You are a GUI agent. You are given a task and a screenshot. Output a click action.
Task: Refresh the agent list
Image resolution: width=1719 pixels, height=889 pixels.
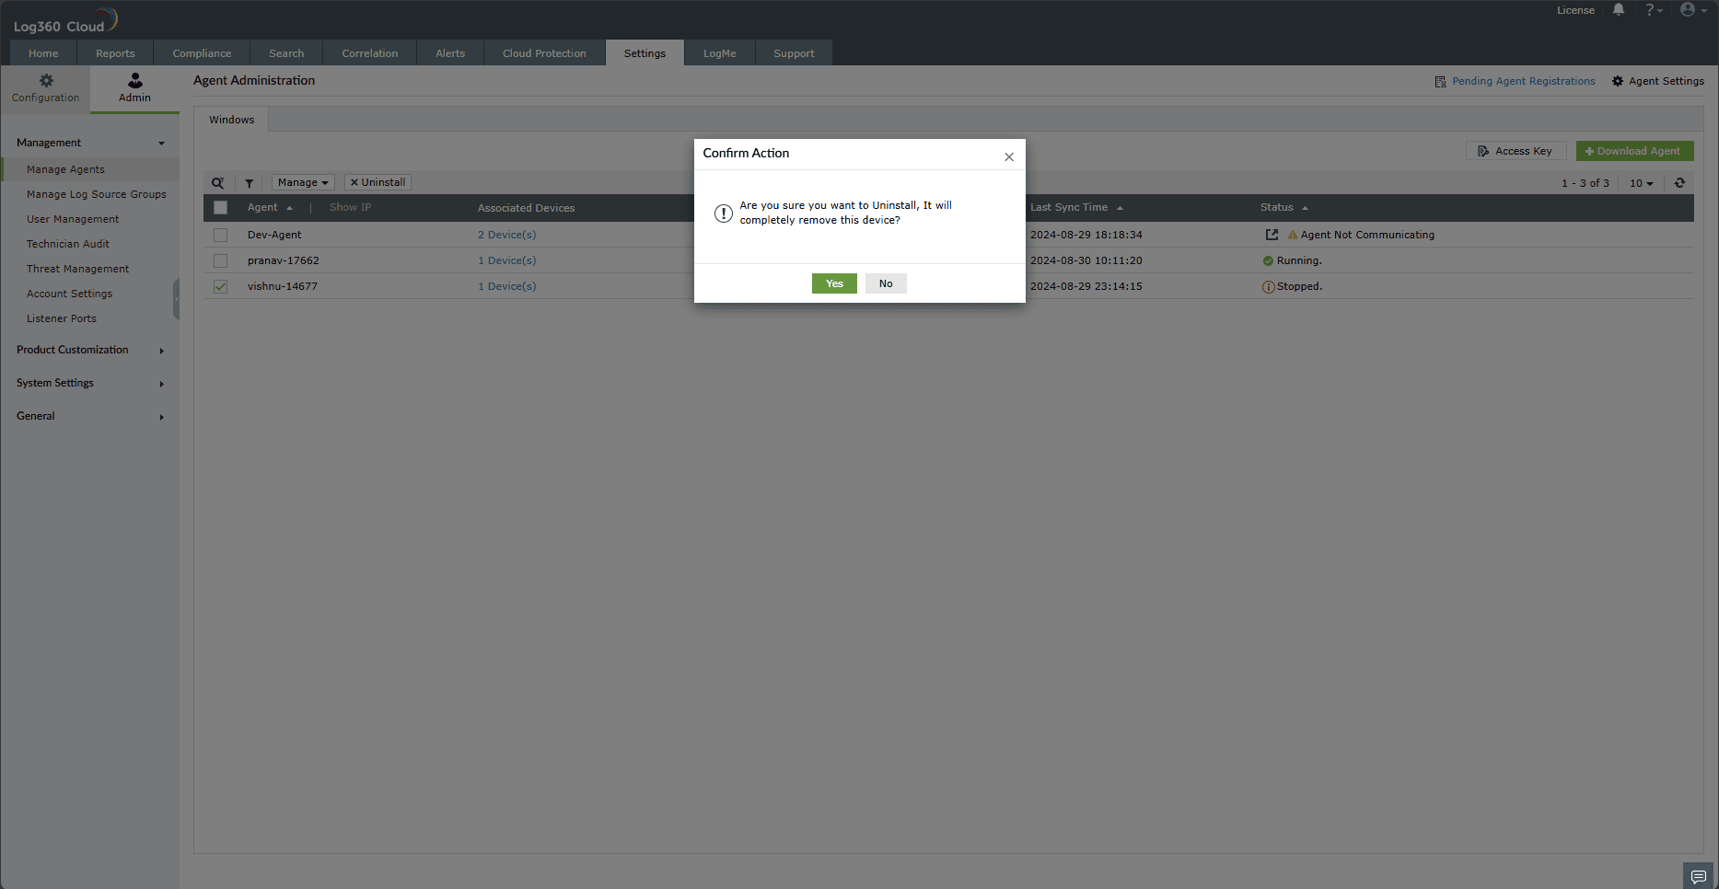click(1679, 183)
